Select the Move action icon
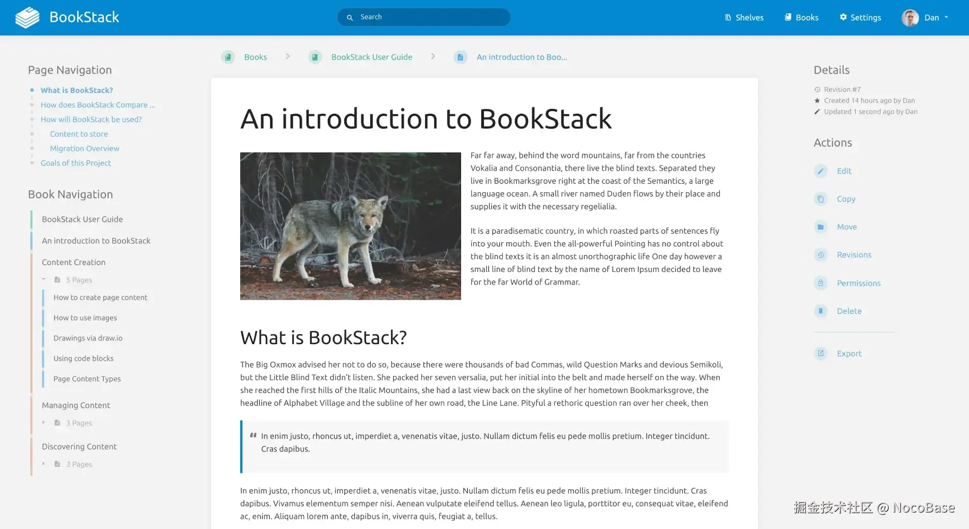The width and height of the screenshot is (969, 529). point(821,227)
